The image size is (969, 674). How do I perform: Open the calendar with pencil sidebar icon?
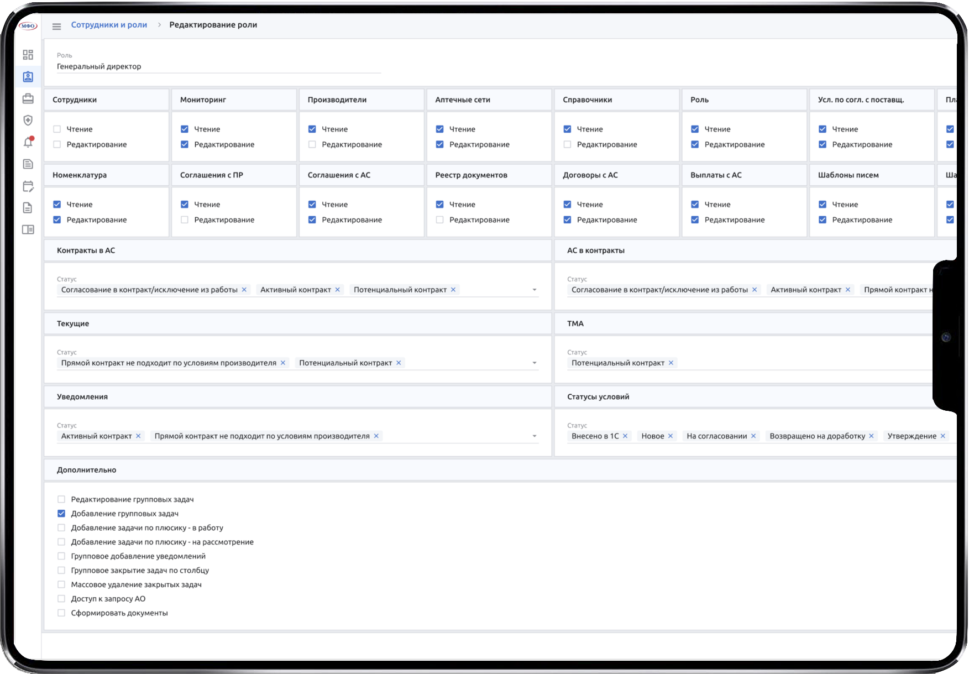pyautogui.click(x=28, y=186)
